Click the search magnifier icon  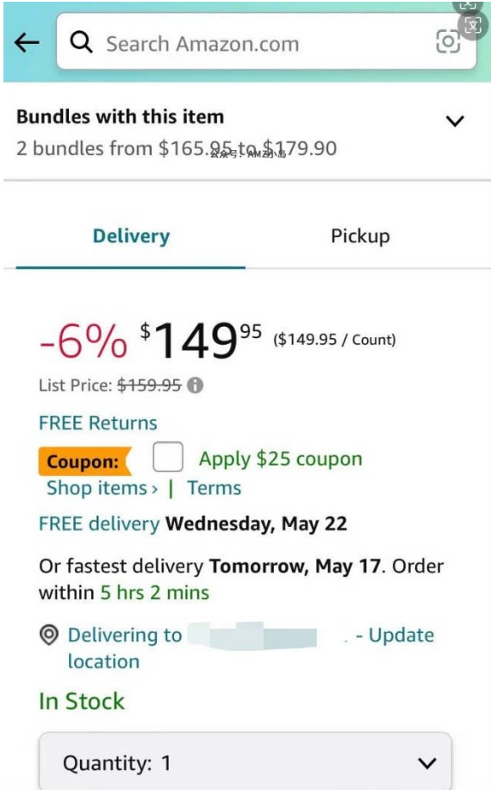coord(81,42)
